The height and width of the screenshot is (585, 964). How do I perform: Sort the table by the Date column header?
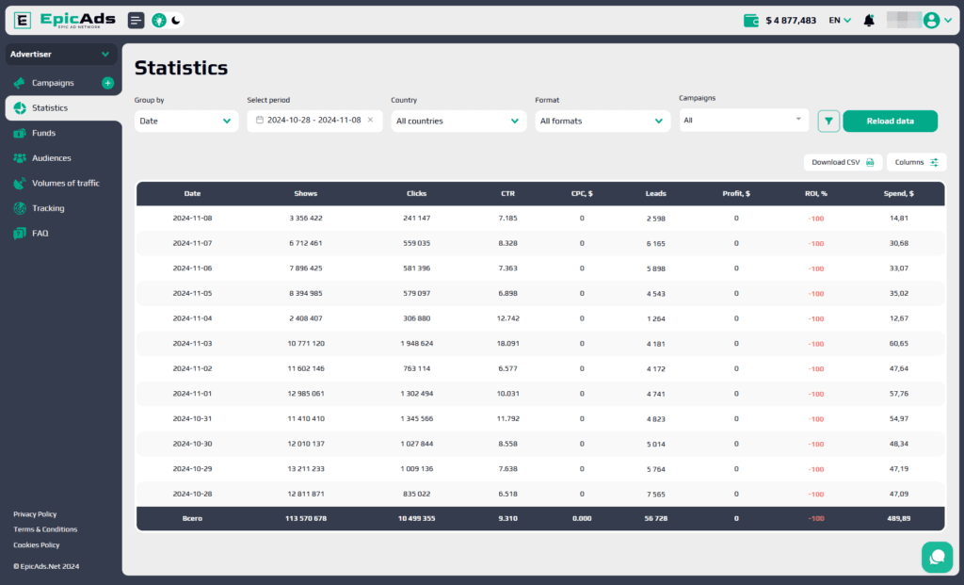pyautogui.click(x=192, y=194)
